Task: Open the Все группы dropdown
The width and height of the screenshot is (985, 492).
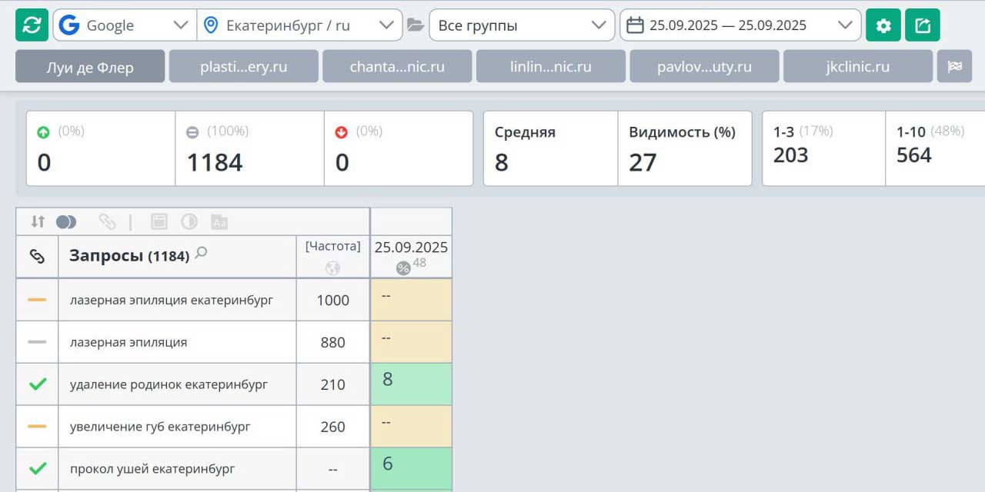Action: [x=522, y=25]
